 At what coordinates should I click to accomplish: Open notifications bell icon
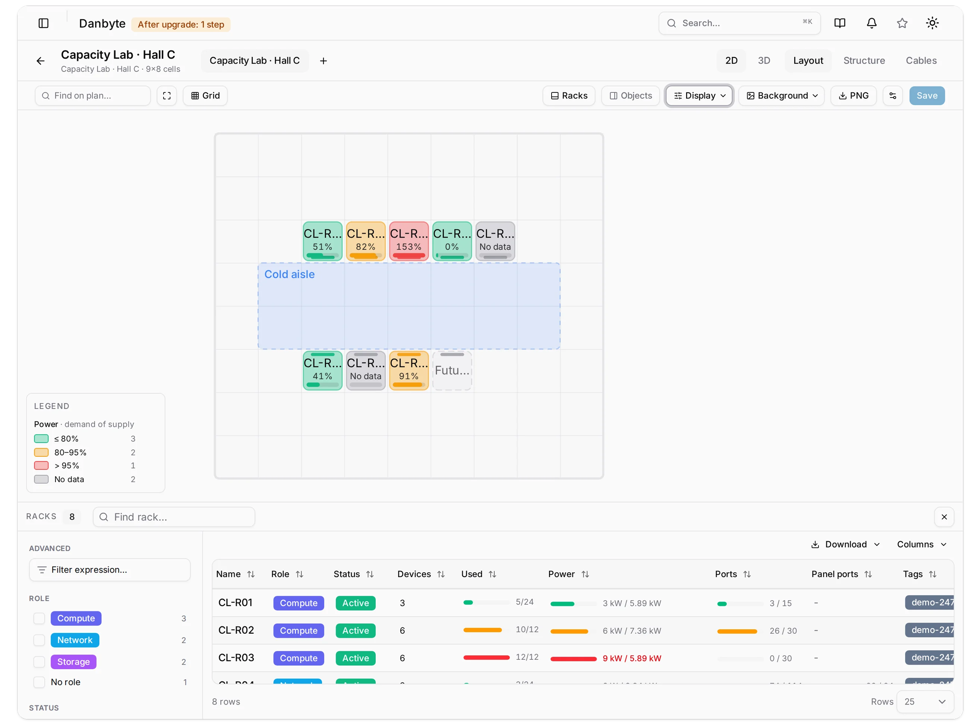(x=871, y=23)
